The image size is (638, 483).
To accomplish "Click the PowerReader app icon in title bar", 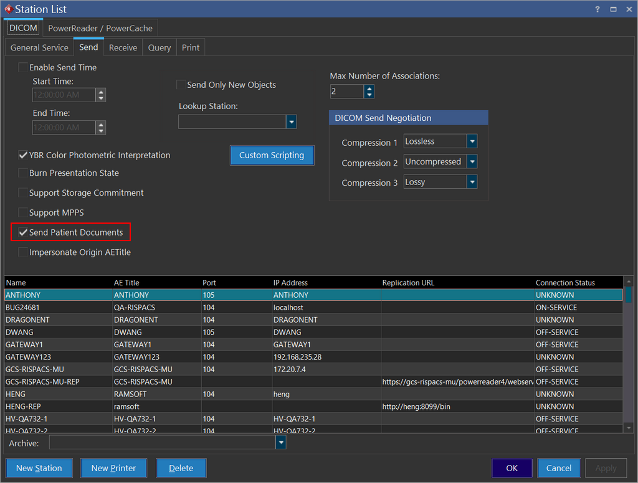I will point(8,9).
